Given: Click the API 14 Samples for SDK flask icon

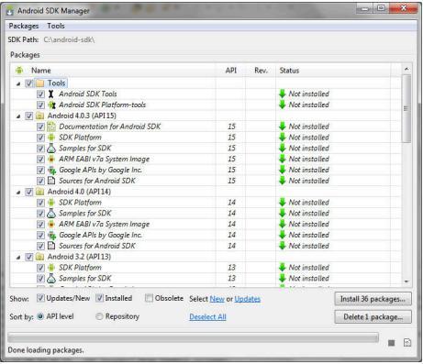Looking at the screenshot, I should click(x=51, y=214).
